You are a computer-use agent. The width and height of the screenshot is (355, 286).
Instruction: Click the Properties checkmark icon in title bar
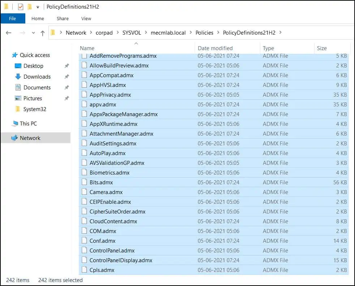click(21, 7)
